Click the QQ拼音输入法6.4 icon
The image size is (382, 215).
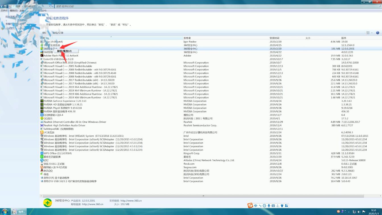[42, 115]
